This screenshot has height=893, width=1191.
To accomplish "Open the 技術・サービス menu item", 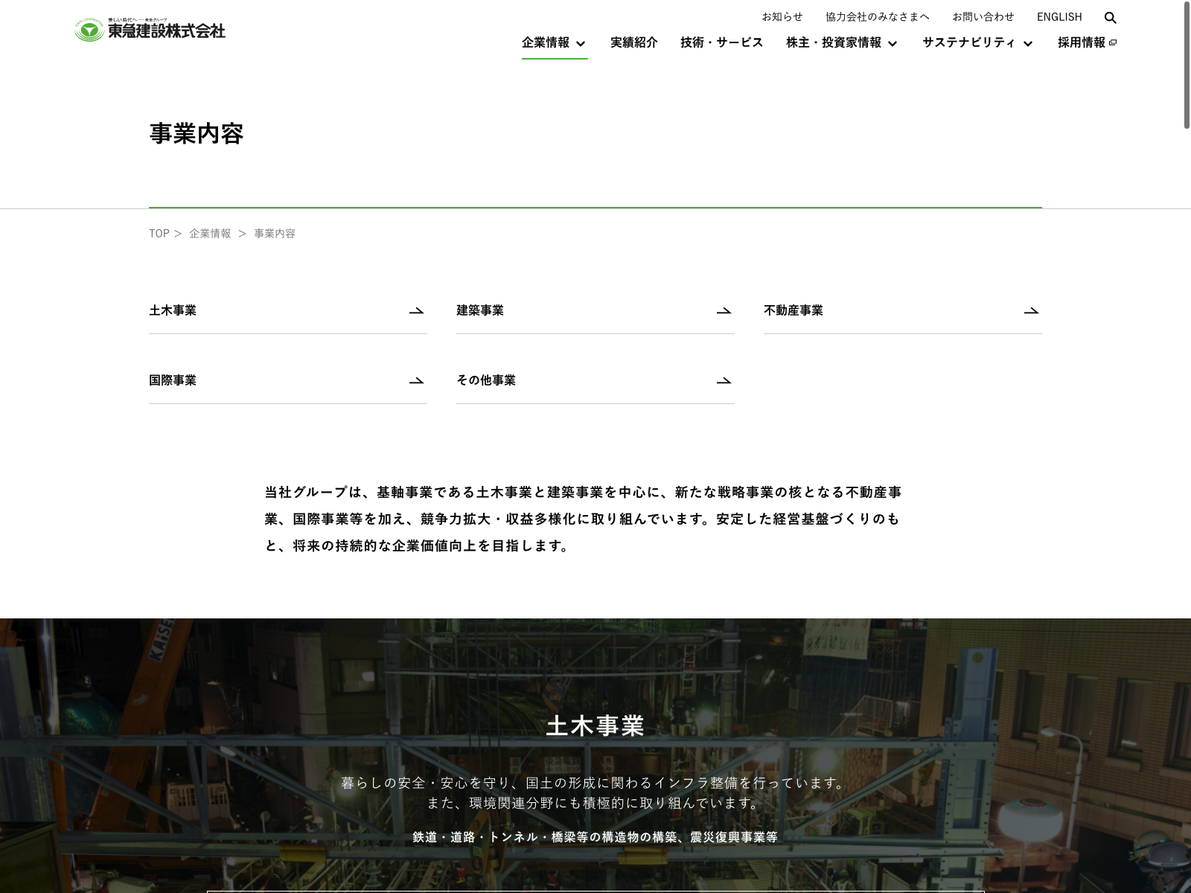I will pyautogui.click(x=721, y=42).
